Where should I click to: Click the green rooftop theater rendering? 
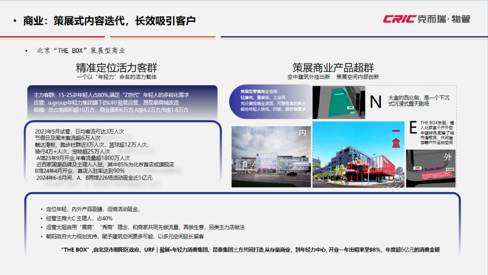(339, 103)
